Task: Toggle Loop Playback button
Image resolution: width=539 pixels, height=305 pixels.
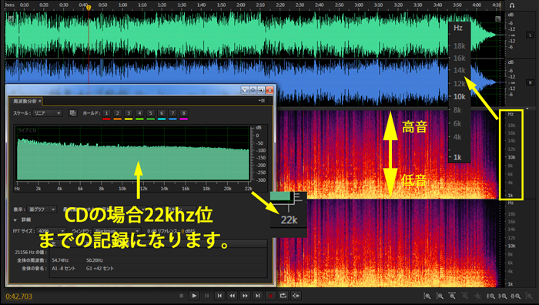Action: tap(283, 295)
